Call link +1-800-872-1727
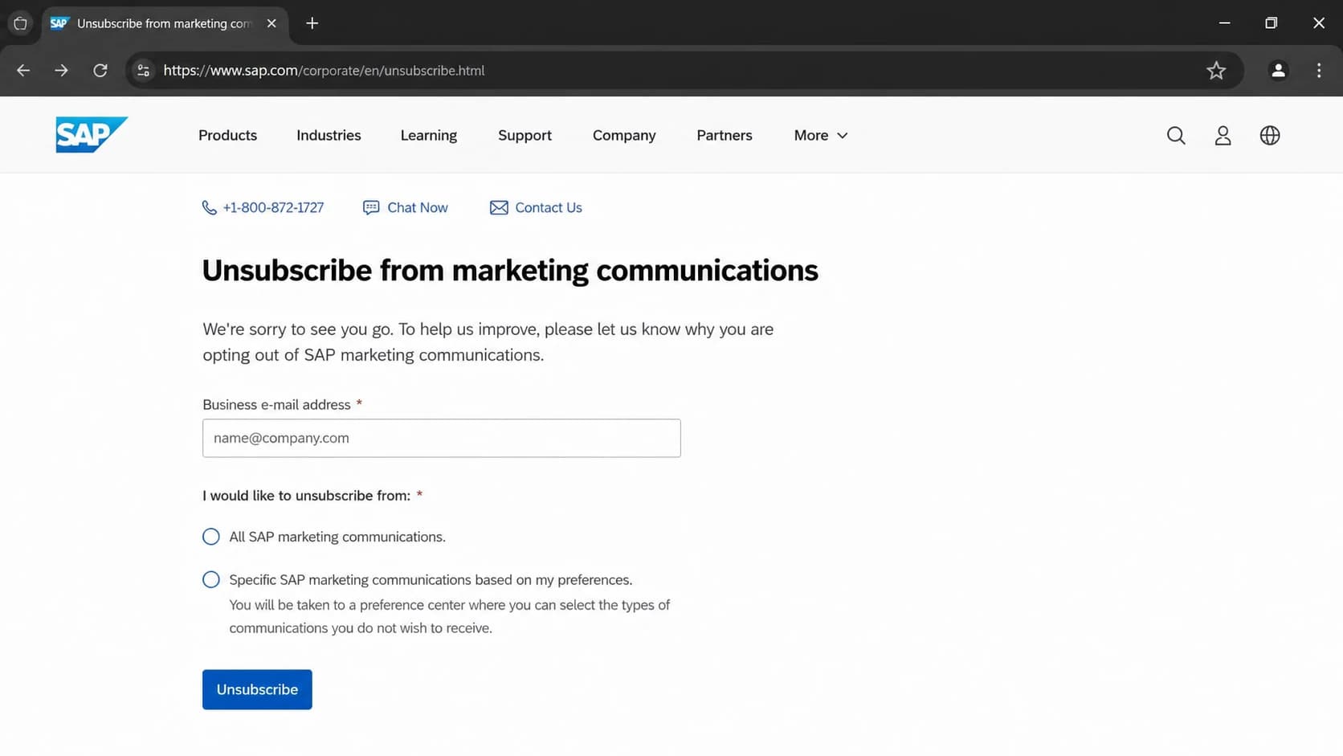 pos(273,207)
